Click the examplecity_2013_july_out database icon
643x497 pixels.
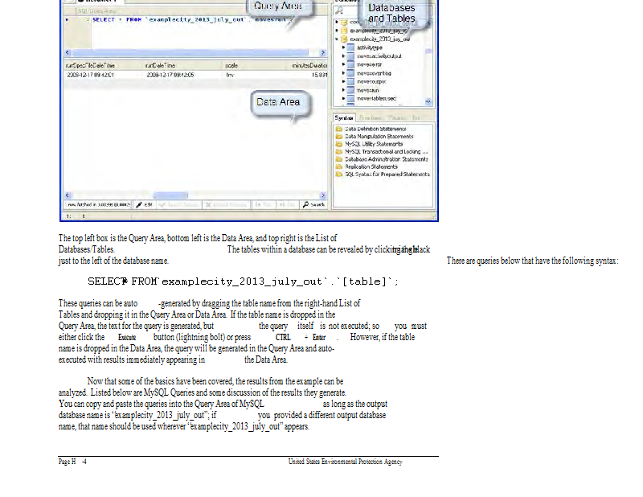tap(345, 39)
